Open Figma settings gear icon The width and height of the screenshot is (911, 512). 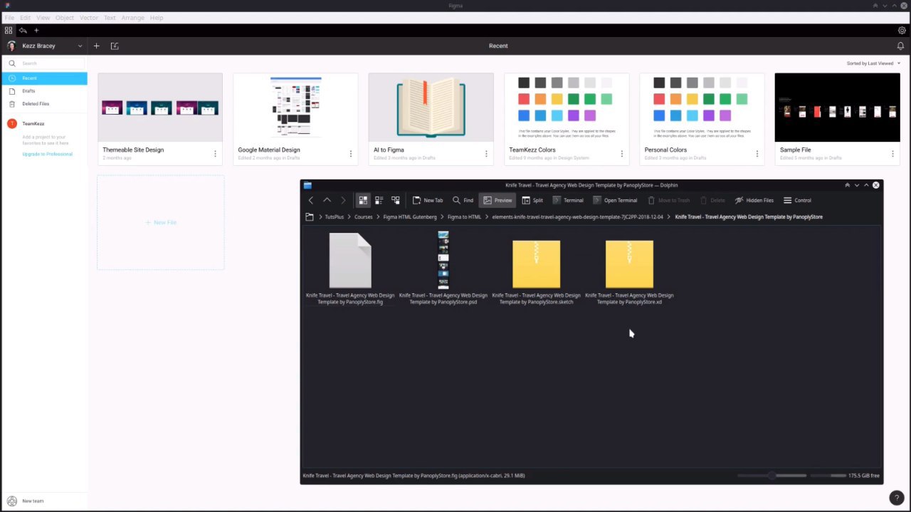902,31
